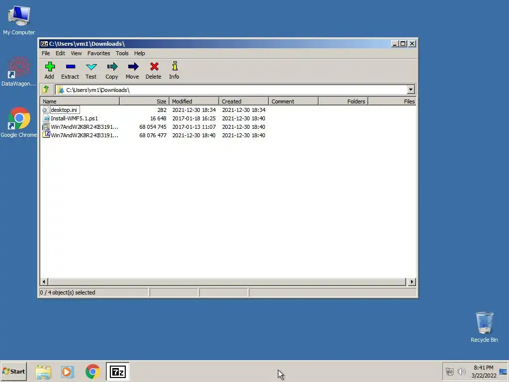This screenshot has width=509, height=382.
Task: Click the Move toolbar icon
Action: coord(133,67)
